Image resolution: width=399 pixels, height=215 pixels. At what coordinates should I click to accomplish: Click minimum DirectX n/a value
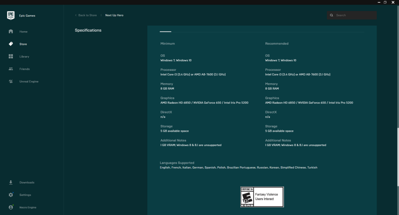click(163, 117)
